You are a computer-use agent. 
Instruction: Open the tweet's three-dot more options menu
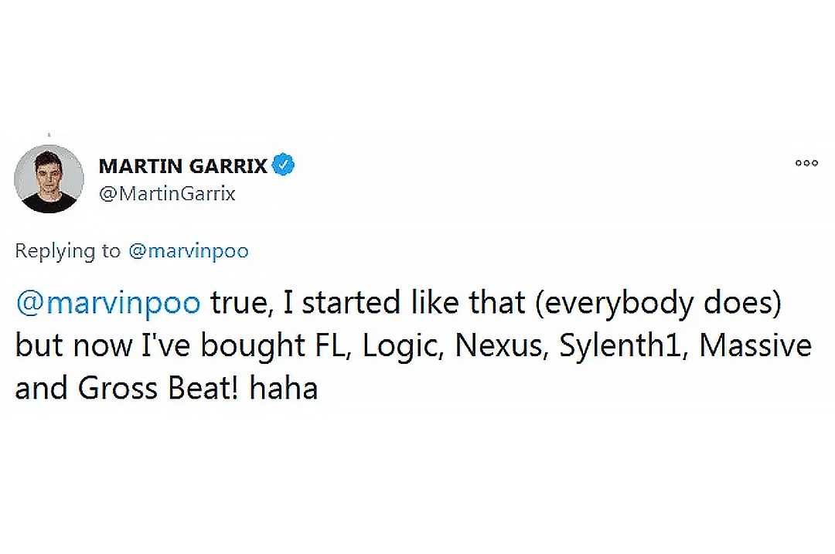pos(806,163)
